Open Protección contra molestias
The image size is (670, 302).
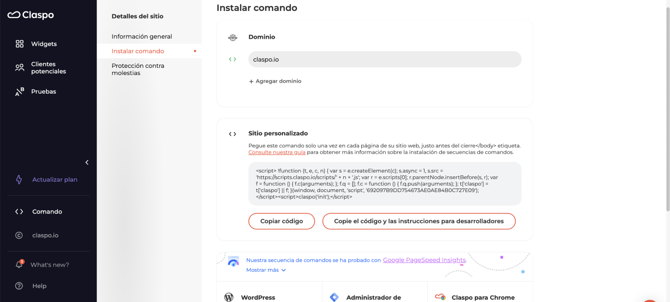pos(139,69)
